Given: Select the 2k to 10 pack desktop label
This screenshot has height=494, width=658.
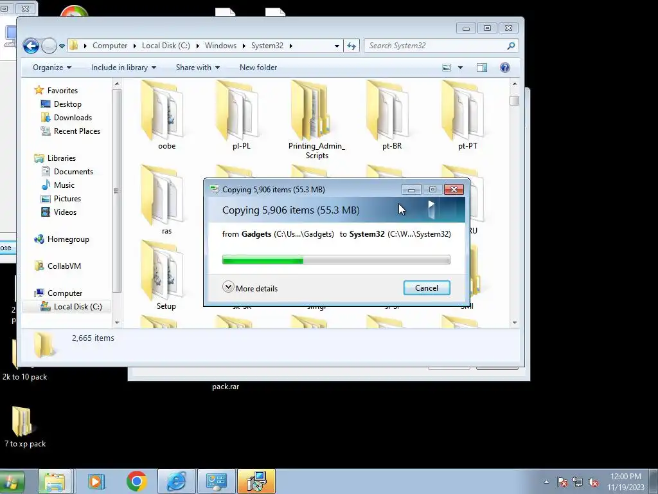Looking at the screenshot, I should click(x=25, y=377).
